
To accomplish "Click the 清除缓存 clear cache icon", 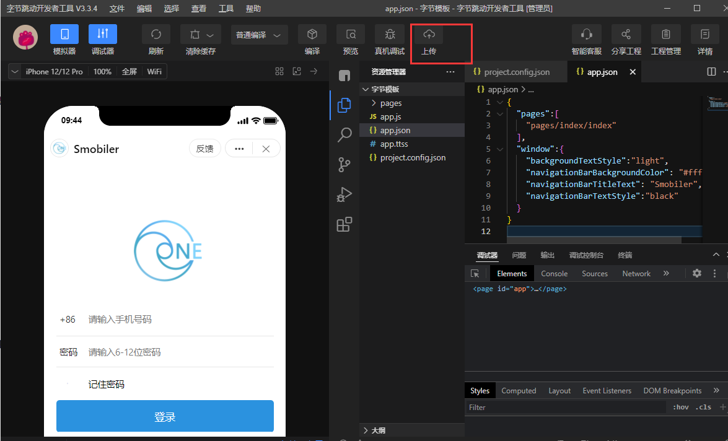I will click(195, 34).
